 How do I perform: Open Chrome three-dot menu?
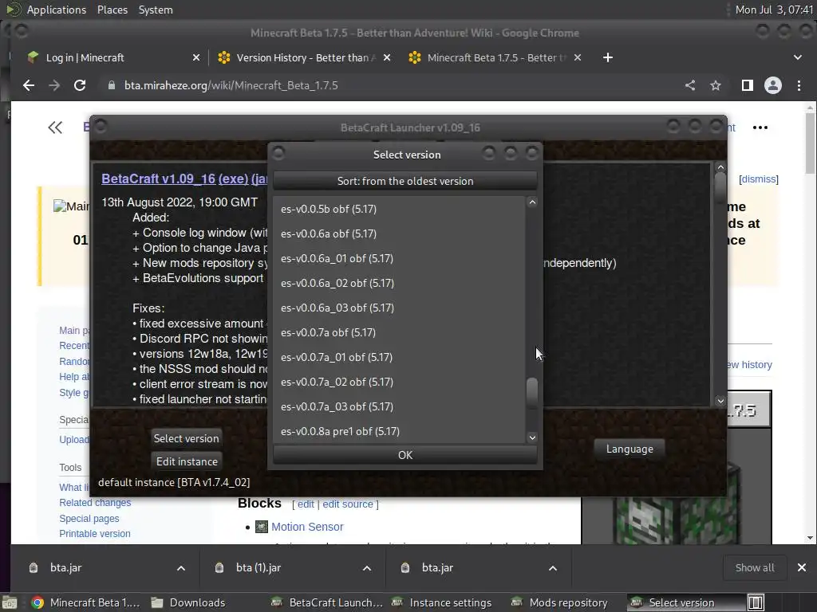(799, 85)
